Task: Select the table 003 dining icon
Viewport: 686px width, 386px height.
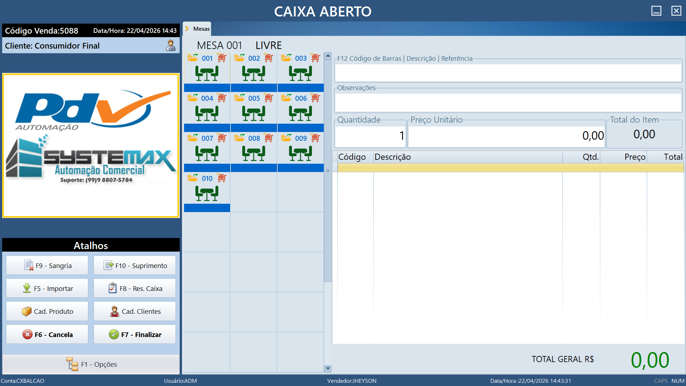Action: tap(300, 73)
